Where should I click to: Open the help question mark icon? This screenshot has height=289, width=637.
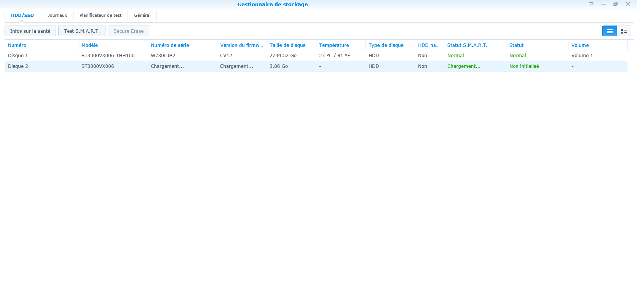click(591, 4)
